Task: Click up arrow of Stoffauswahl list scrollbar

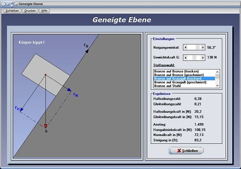Action: (217, 72)
